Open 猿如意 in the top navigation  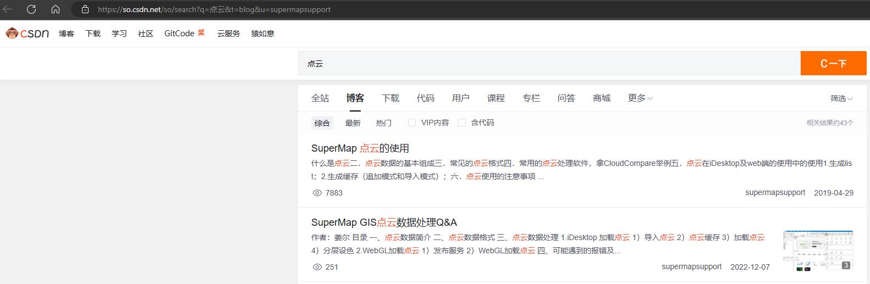(263, 34)
